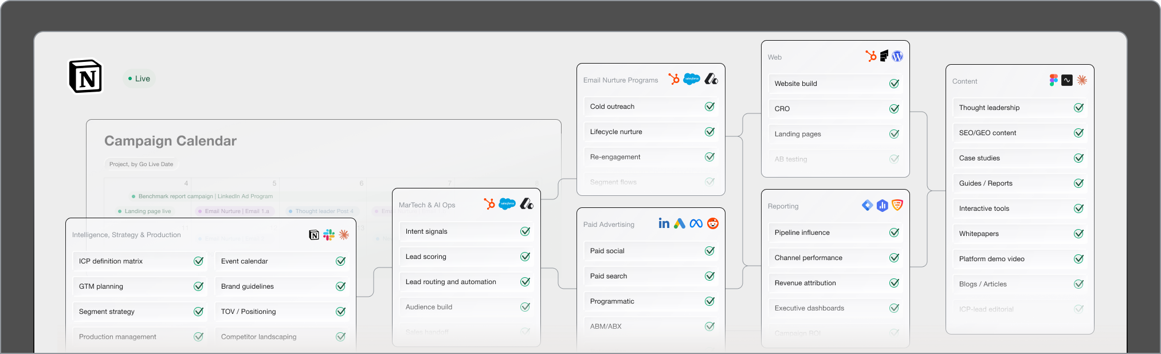The height and width of the screenshot is (354, 1161).
Task: Toggle the Cold outreach checkmark
Action: pos(709,107)
